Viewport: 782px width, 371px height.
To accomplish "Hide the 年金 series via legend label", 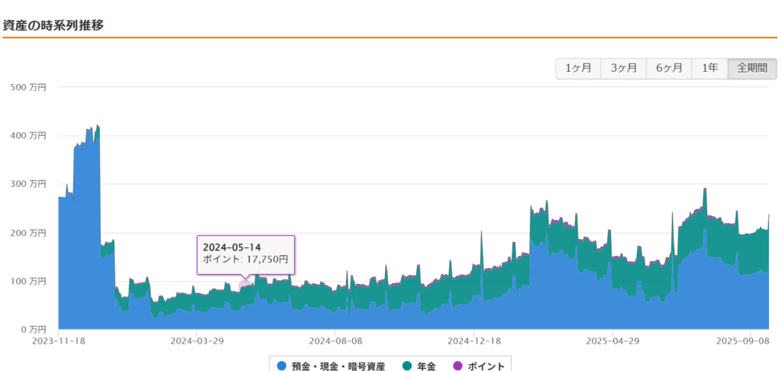I will coord(425,366).
